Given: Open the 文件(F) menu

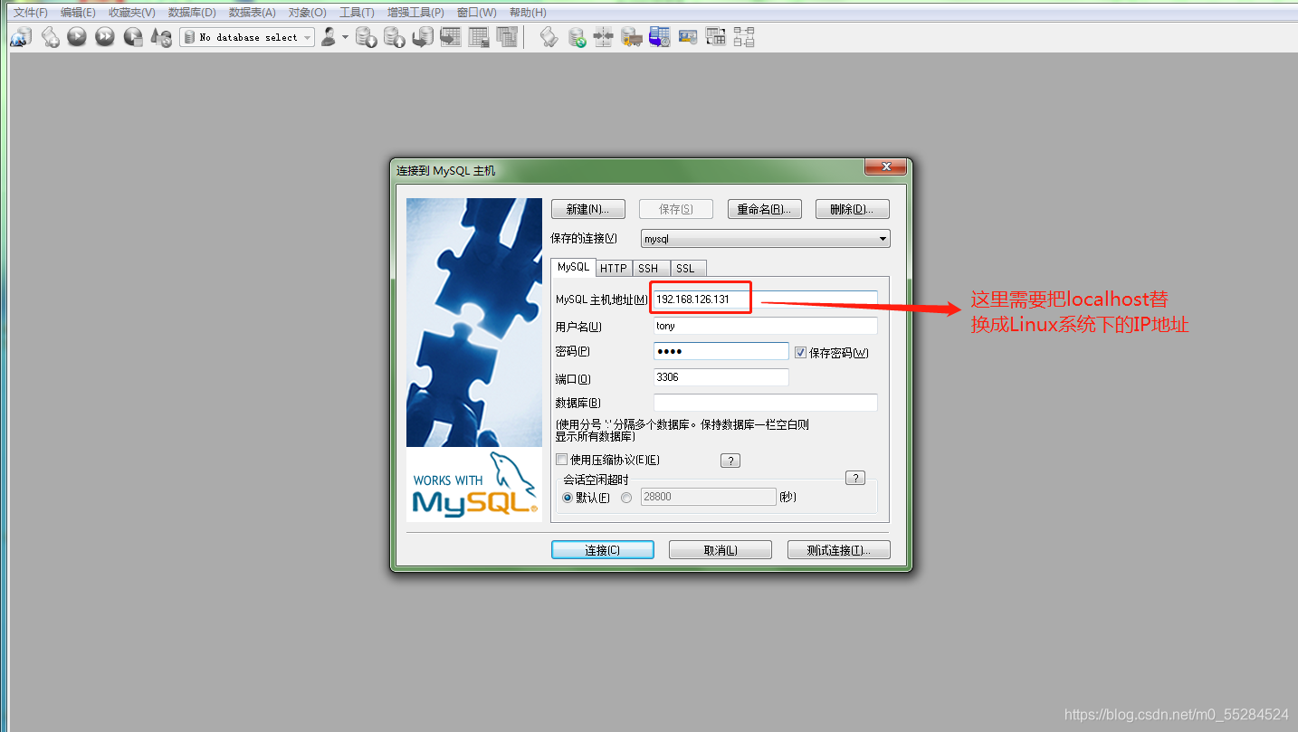Looking at the screenshot, I should click(31, 13).
